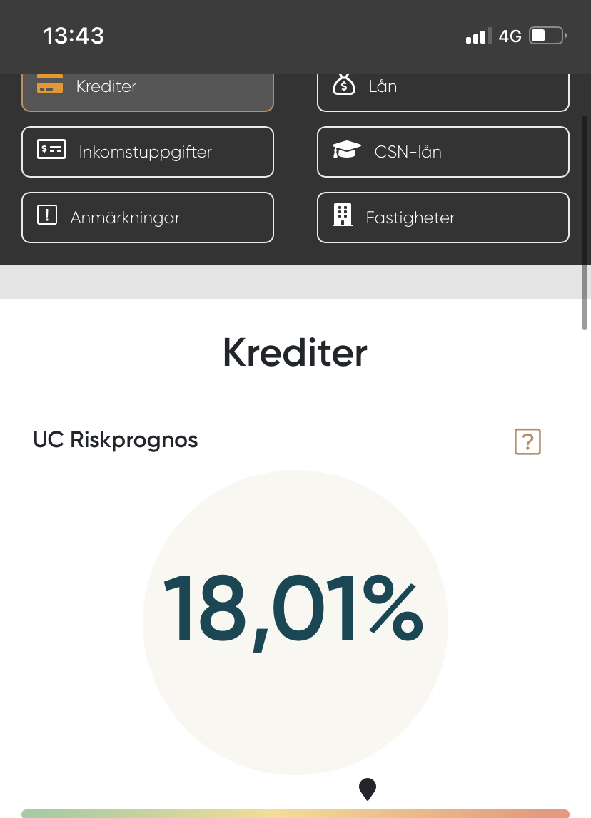Tap the cellular signal strength bars
The width and height of the screenshot is (591, 818).
coord(479,36)
